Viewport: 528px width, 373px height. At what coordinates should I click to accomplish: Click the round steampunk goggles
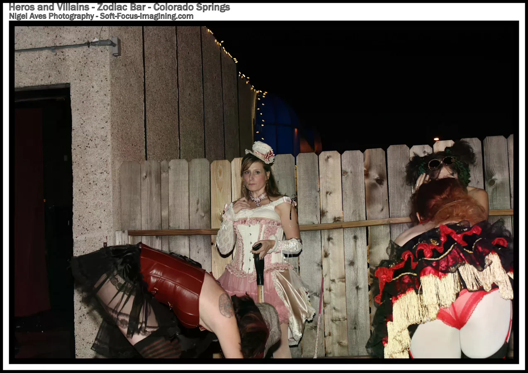(441, 162)
